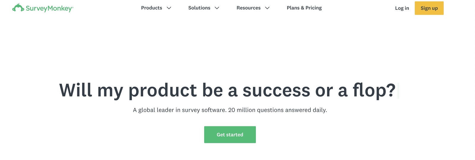Screen dimensions: 475x160
Task: Click "answered daily" in the subheading
Action: [x=305, y=110]
